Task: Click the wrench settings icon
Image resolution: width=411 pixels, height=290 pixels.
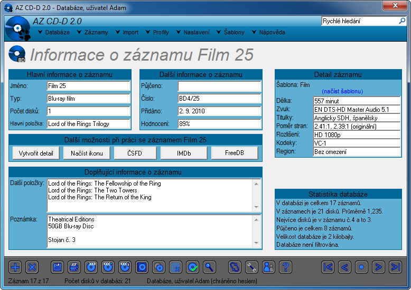Action: pyautogui.click(x=252, y=267)
